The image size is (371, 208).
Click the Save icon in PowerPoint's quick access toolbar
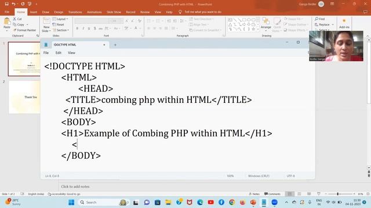[6, 4]
